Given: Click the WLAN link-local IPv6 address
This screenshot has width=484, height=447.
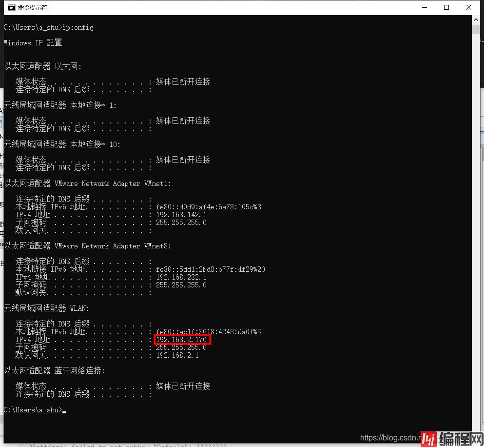Looking at the screenshot, I should (208, 332).
